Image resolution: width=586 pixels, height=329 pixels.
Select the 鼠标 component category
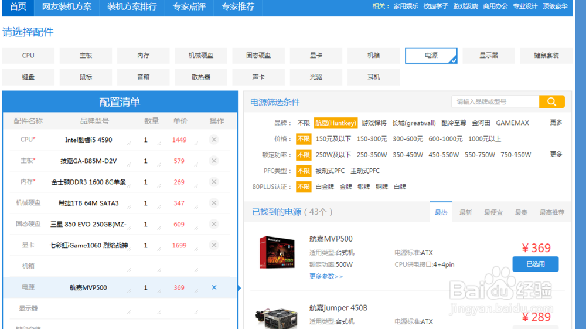[x=86, y=77]
